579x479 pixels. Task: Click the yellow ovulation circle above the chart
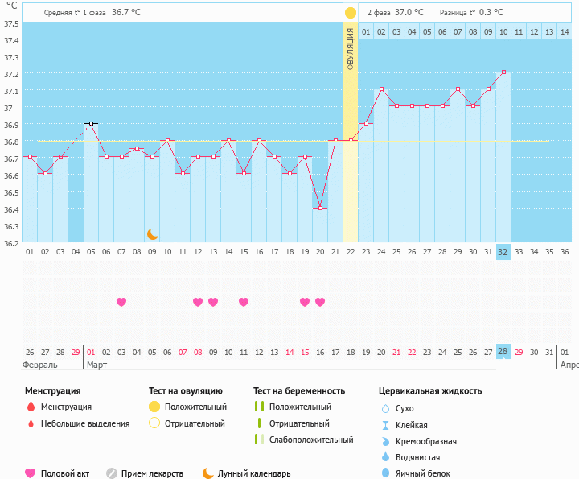pos(350,13)
